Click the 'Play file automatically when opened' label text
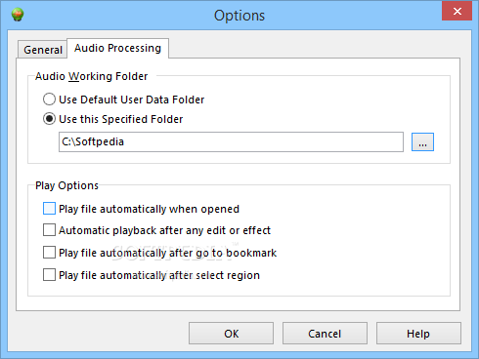Viewport: 479px width, 359px height. click(150, 209)
